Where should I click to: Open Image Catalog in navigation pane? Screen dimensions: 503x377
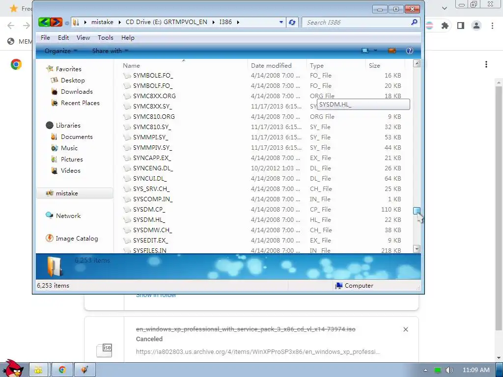pos(77,238)
